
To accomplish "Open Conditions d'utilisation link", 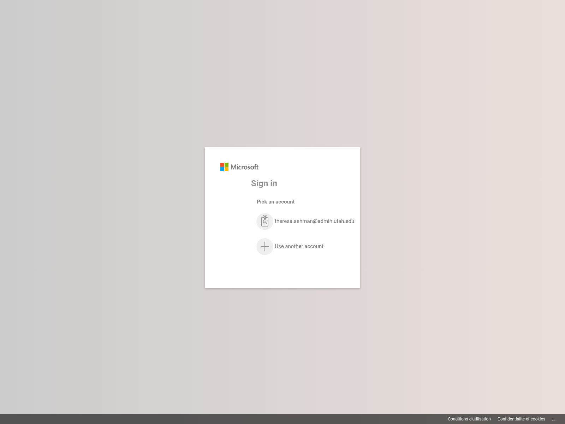I will pos(469,419).
